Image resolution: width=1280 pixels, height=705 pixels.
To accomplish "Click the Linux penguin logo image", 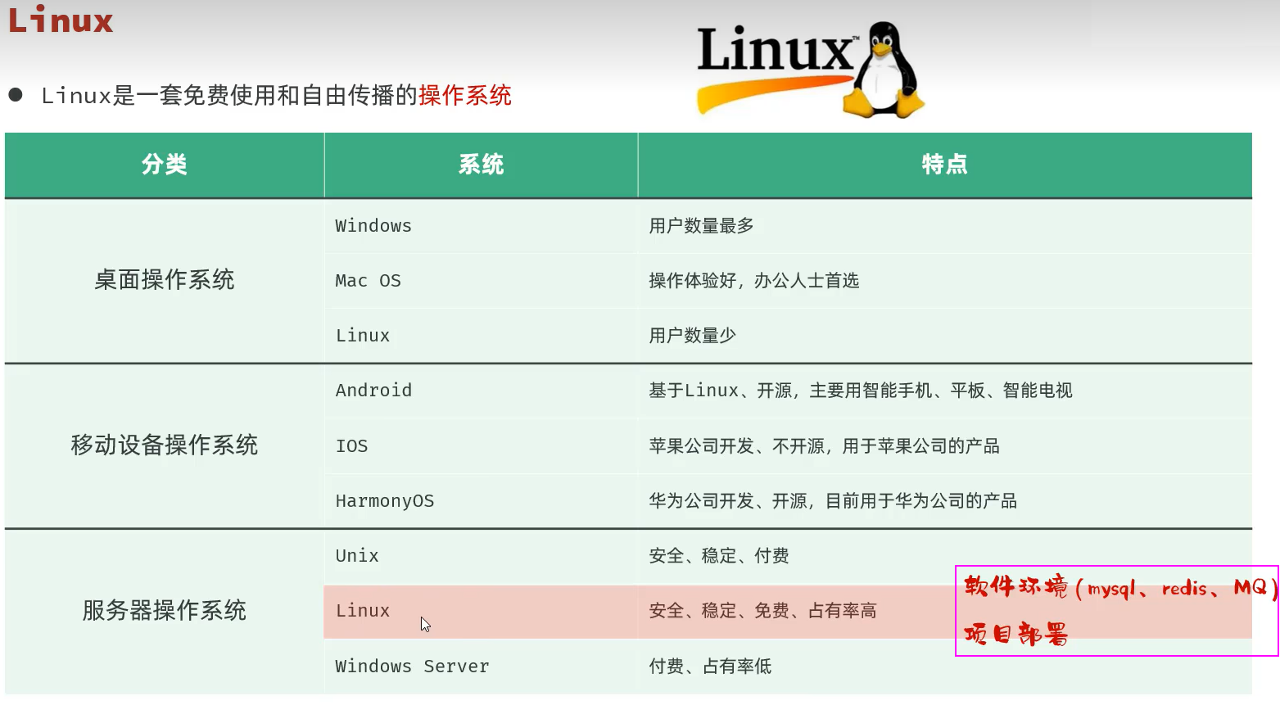I will [809, 70].
